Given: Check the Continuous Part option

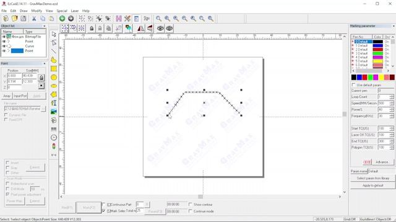Looking at the screenshot, I should pyautogui.click(x=103, y=204).
